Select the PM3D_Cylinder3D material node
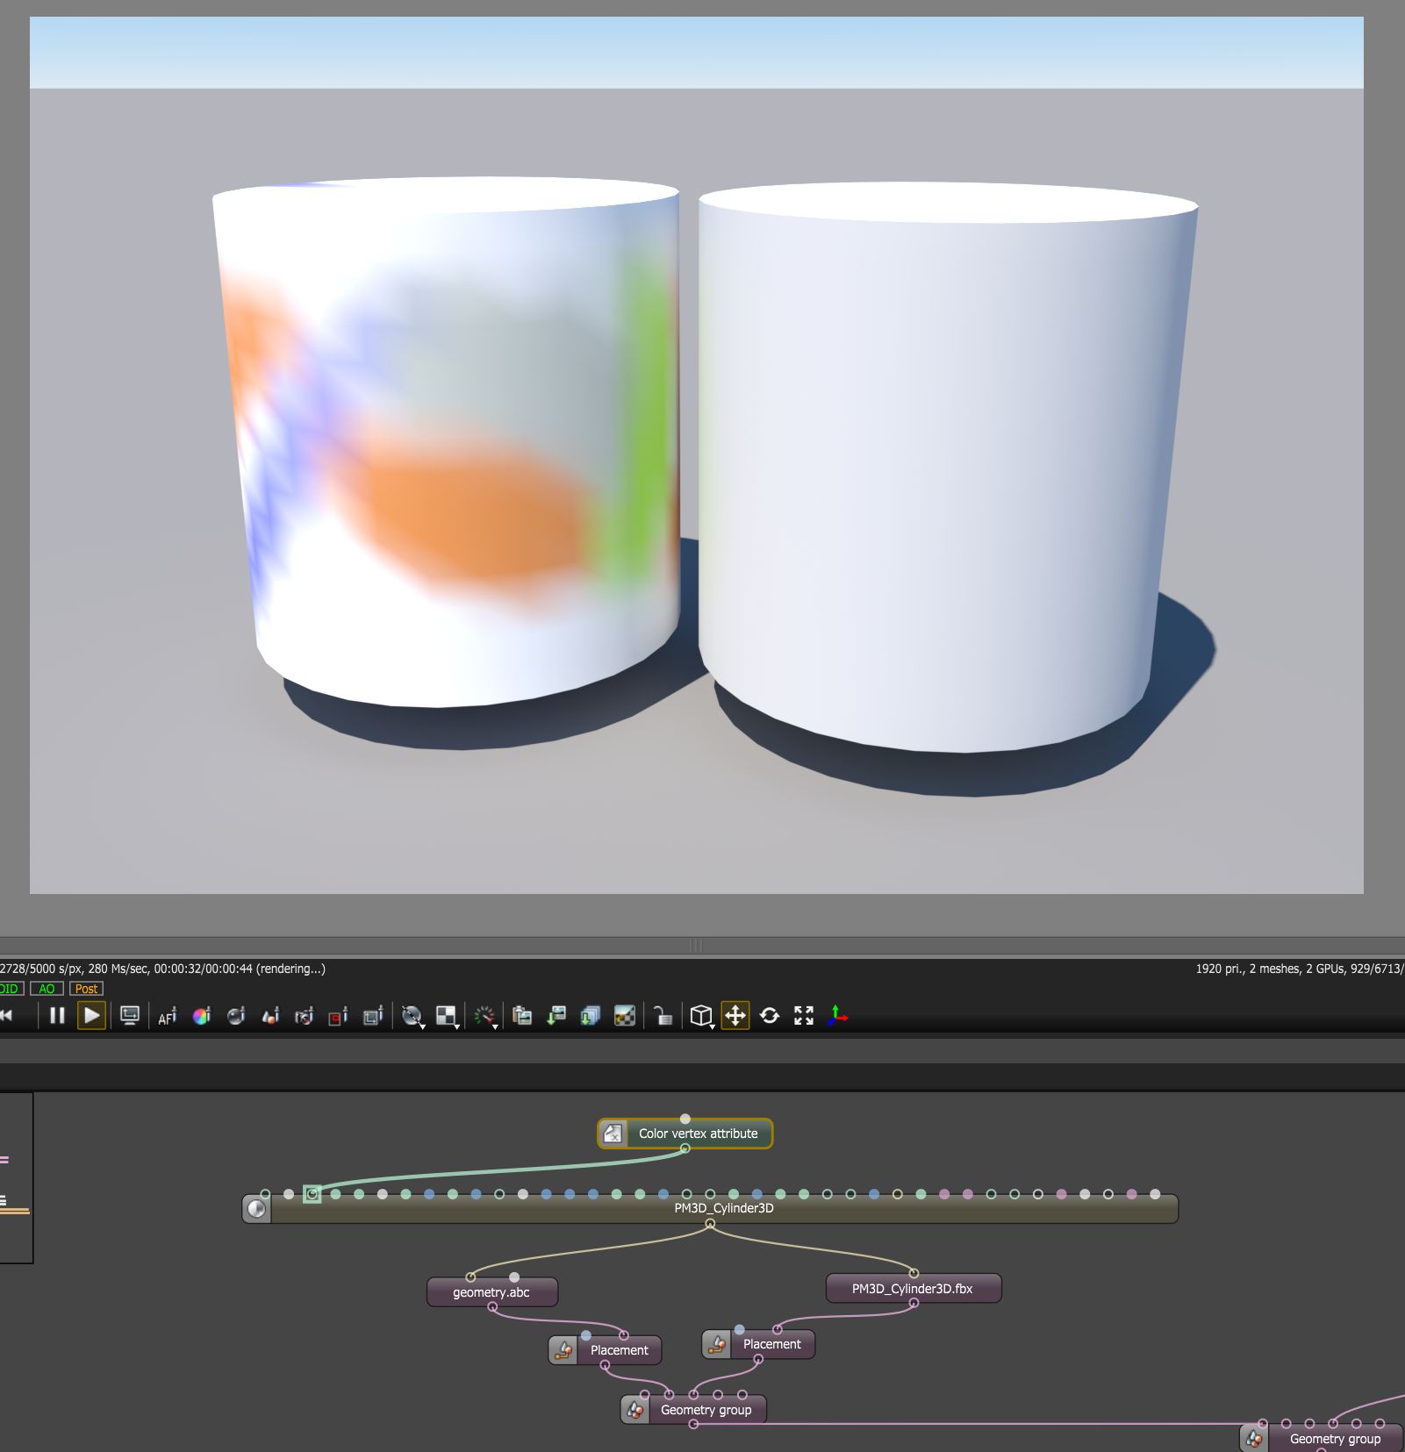Image resolution: width=1405 pixels, height=1452 pixels. point(711,1208)
